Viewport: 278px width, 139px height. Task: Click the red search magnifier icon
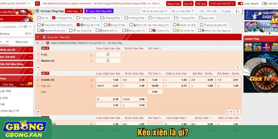coord(38,3)
